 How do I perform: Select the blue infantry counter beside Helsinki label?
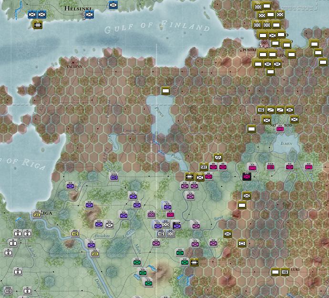[89, 15]
